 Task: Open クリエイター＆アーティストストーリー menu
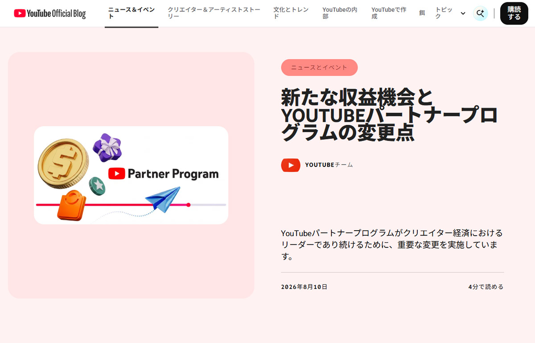pos(214,13)
